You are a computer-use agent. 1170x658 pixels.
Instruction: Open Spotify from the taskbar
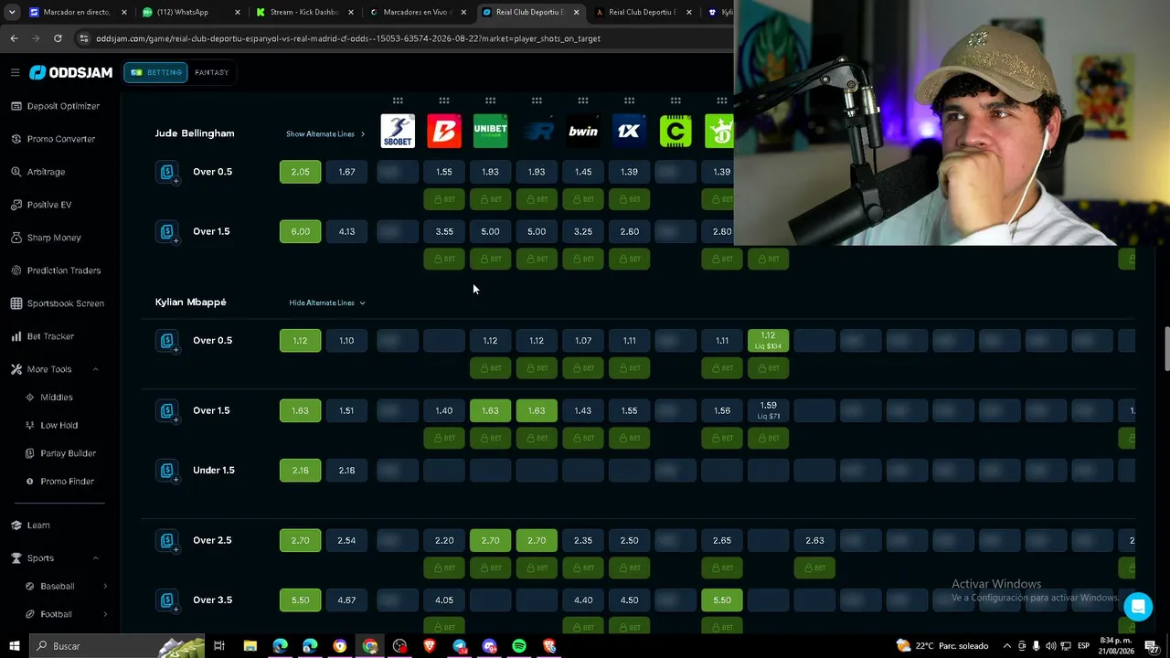coord(519,646)
